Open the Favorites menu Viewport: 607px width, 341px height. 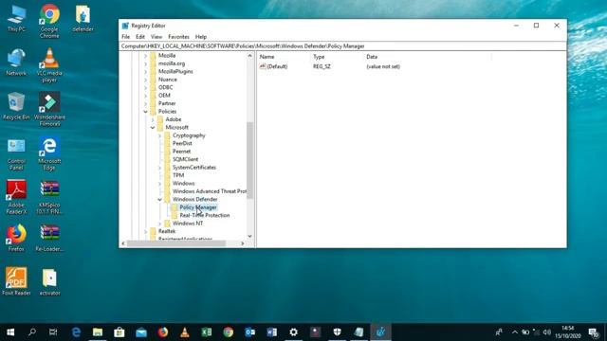178,37
